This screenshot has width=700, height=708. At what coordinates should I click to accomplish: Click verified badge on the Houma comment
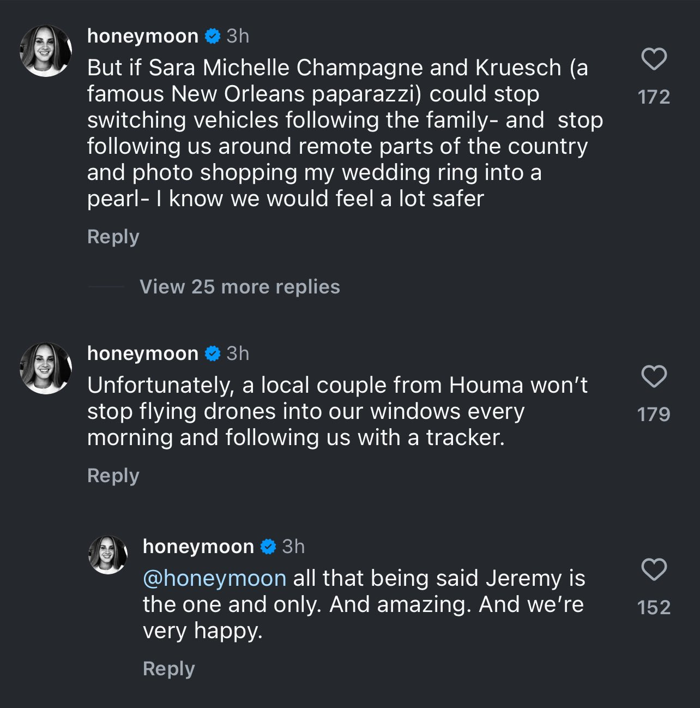[x=213, y=354]
